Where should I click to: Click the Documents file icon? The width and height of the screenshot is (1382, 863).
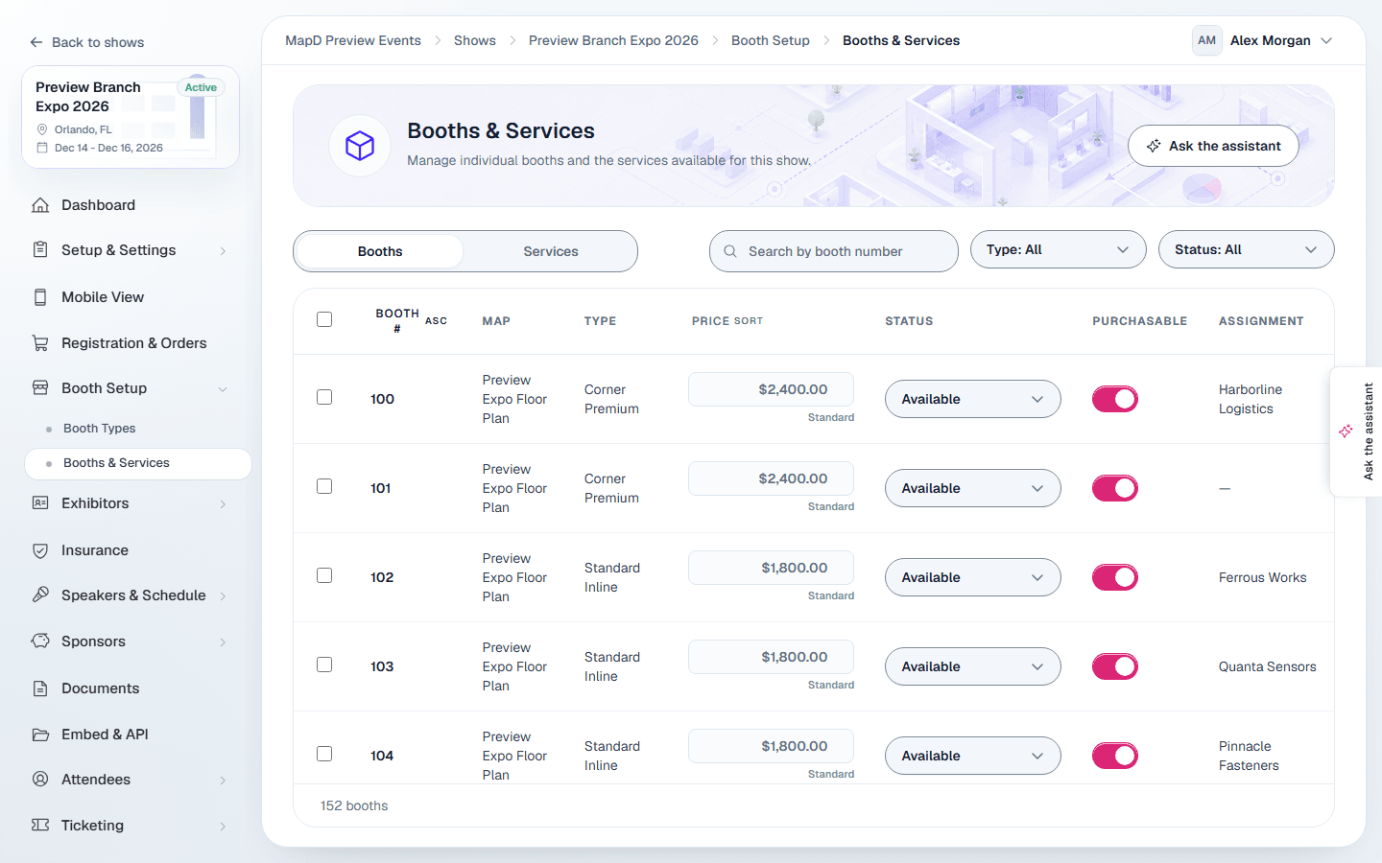[40, 688]
